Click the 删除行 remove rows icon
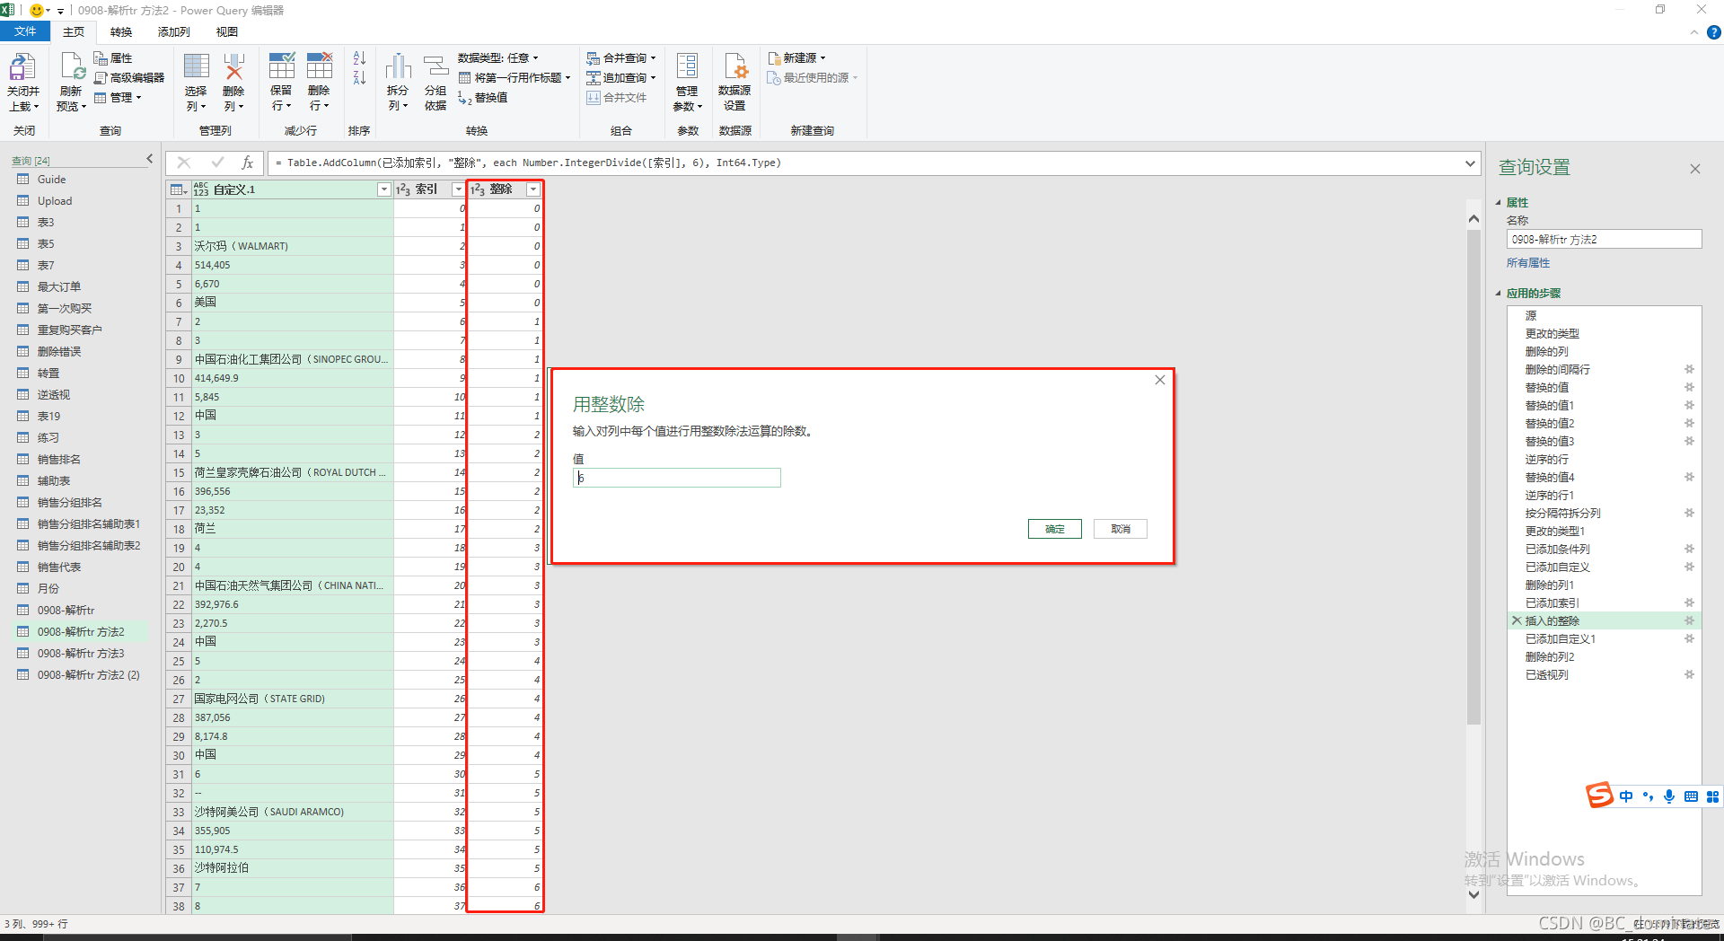 pyautogui.click(x=319, y=67)
